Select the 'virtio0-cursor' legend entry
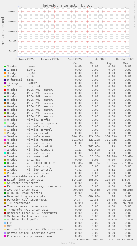The image size is (137, 246). (29, 173)
